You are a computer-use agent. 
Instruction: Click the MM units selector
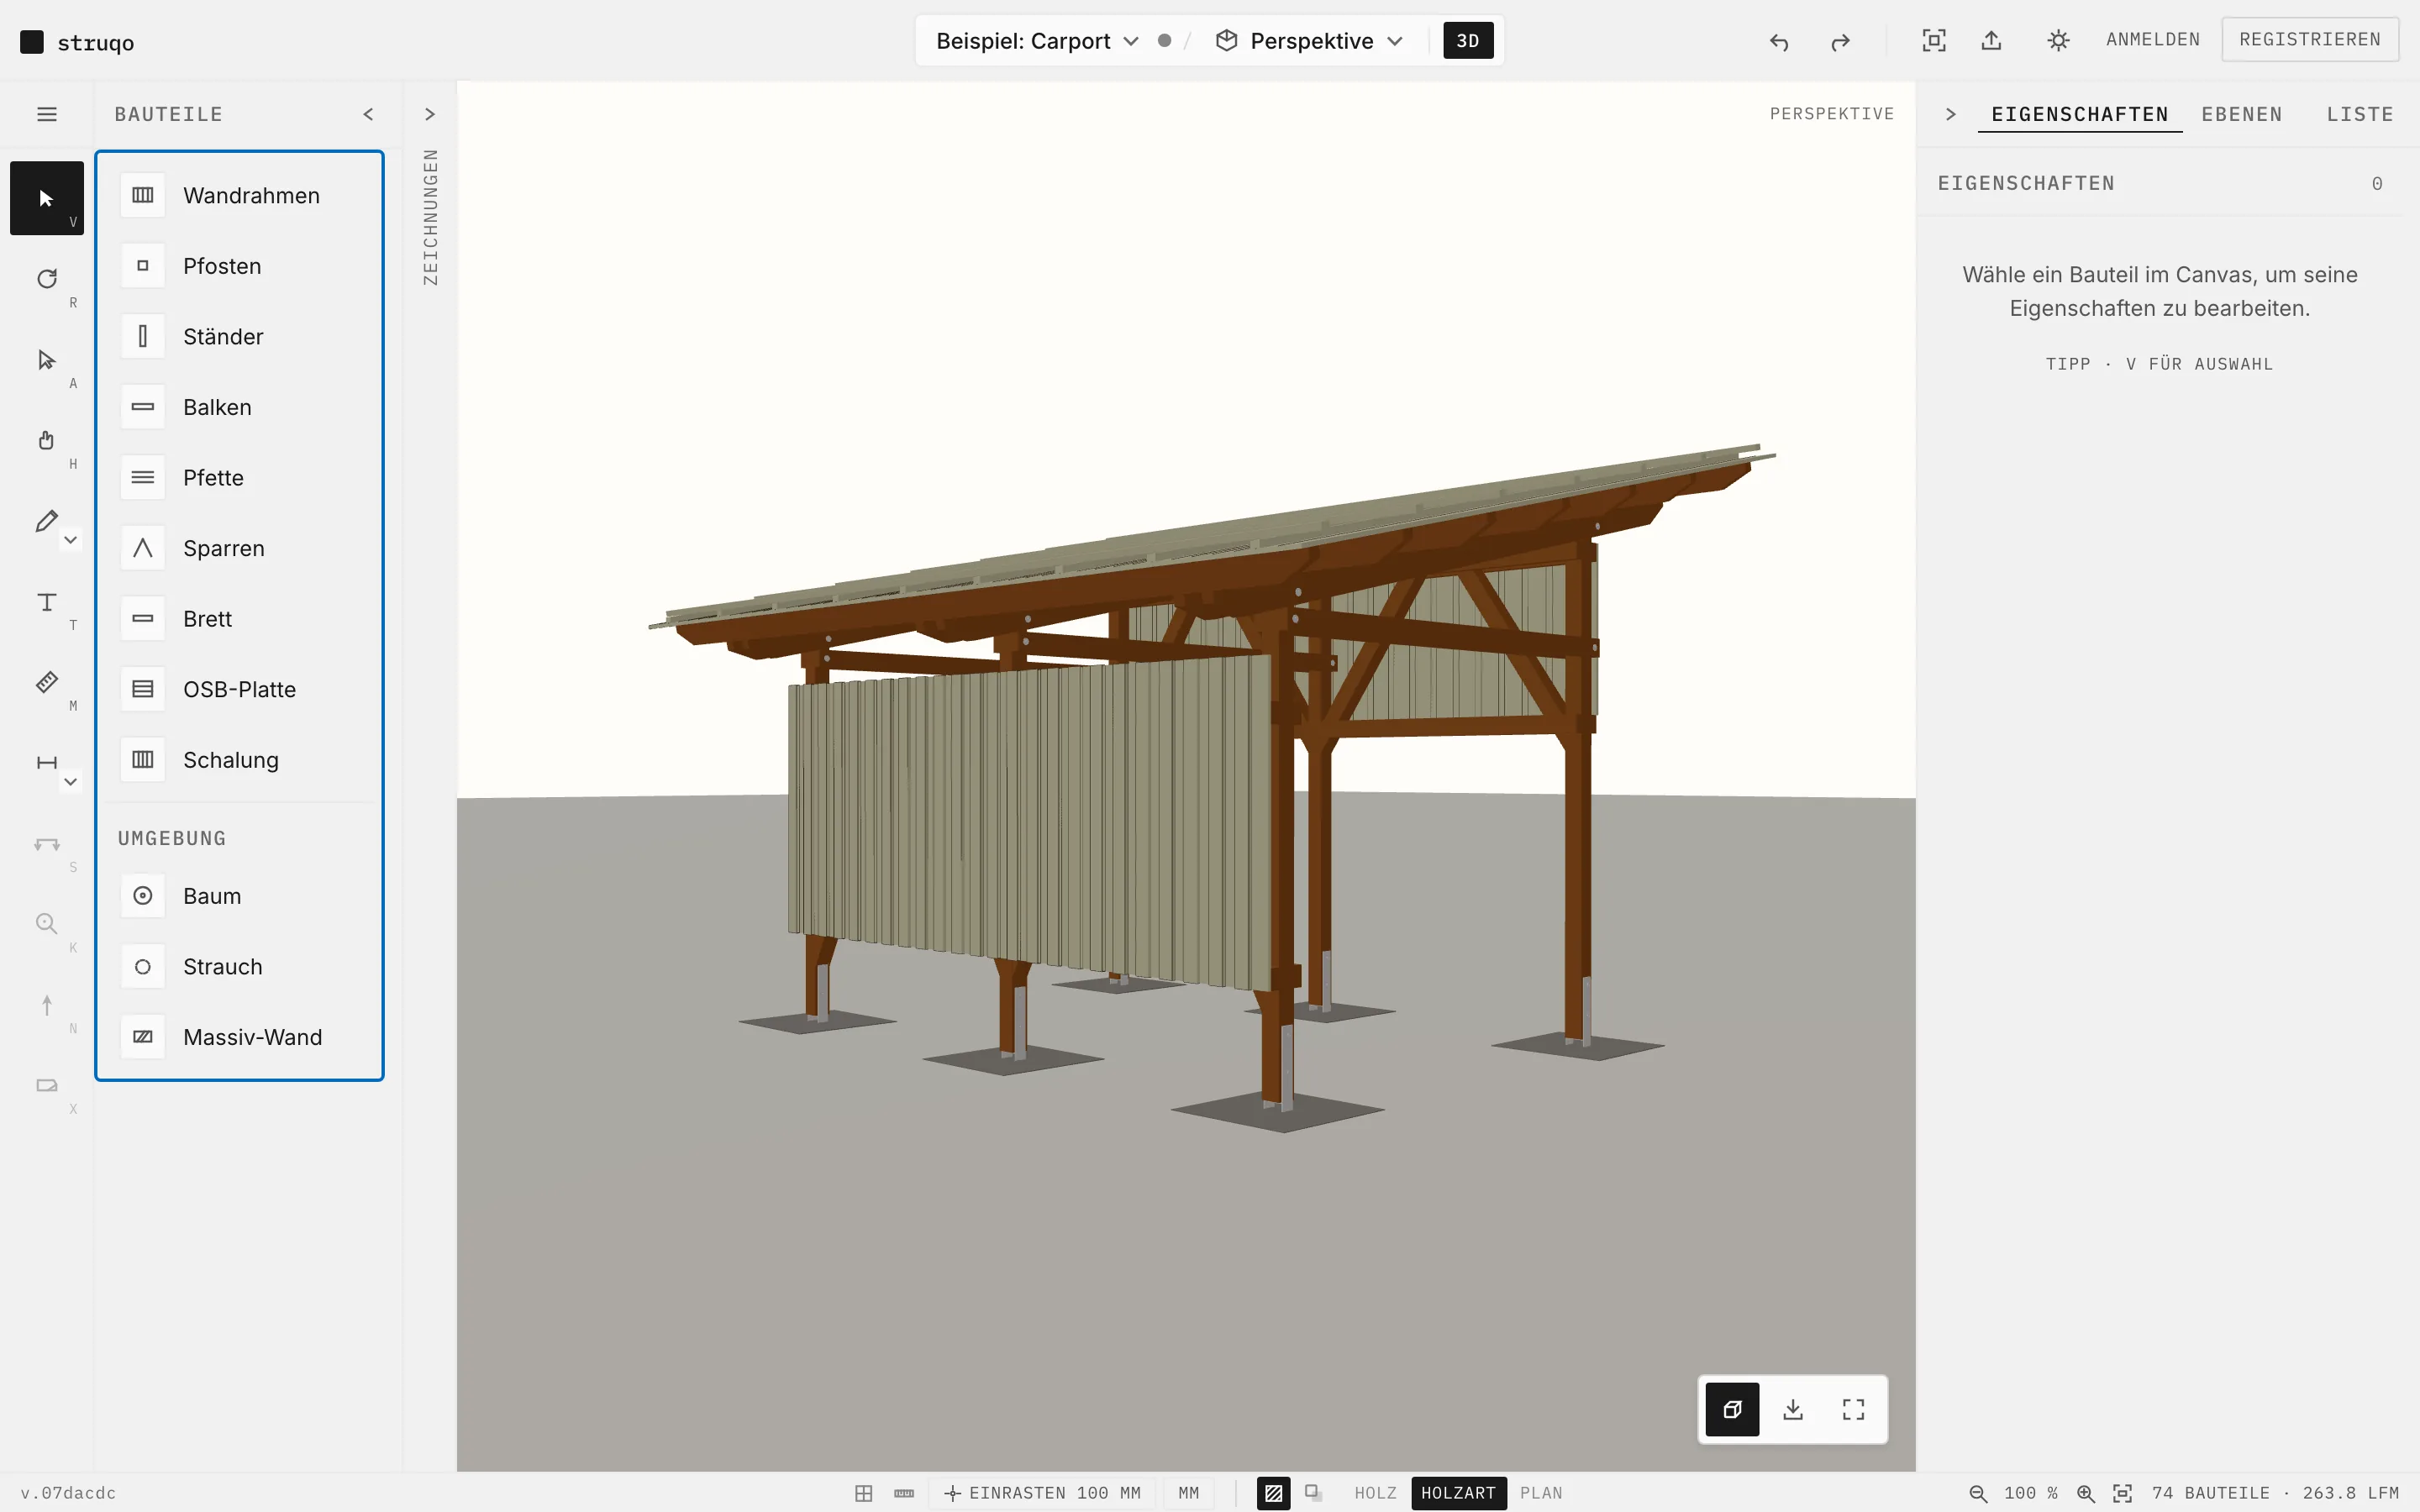(1188, 1493)
